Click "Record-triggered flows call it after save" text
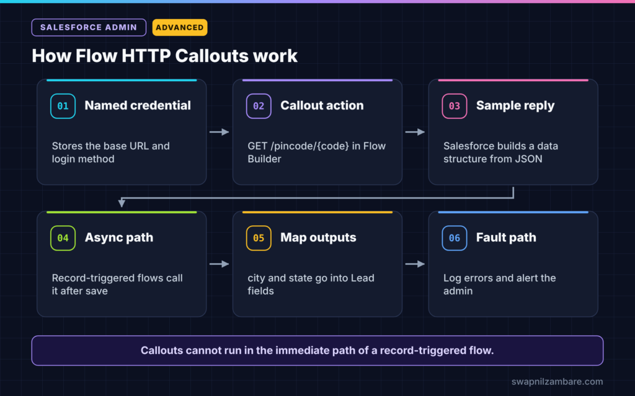Image resolution: width=635 pixels, height=396 pixels. point(117,285)
